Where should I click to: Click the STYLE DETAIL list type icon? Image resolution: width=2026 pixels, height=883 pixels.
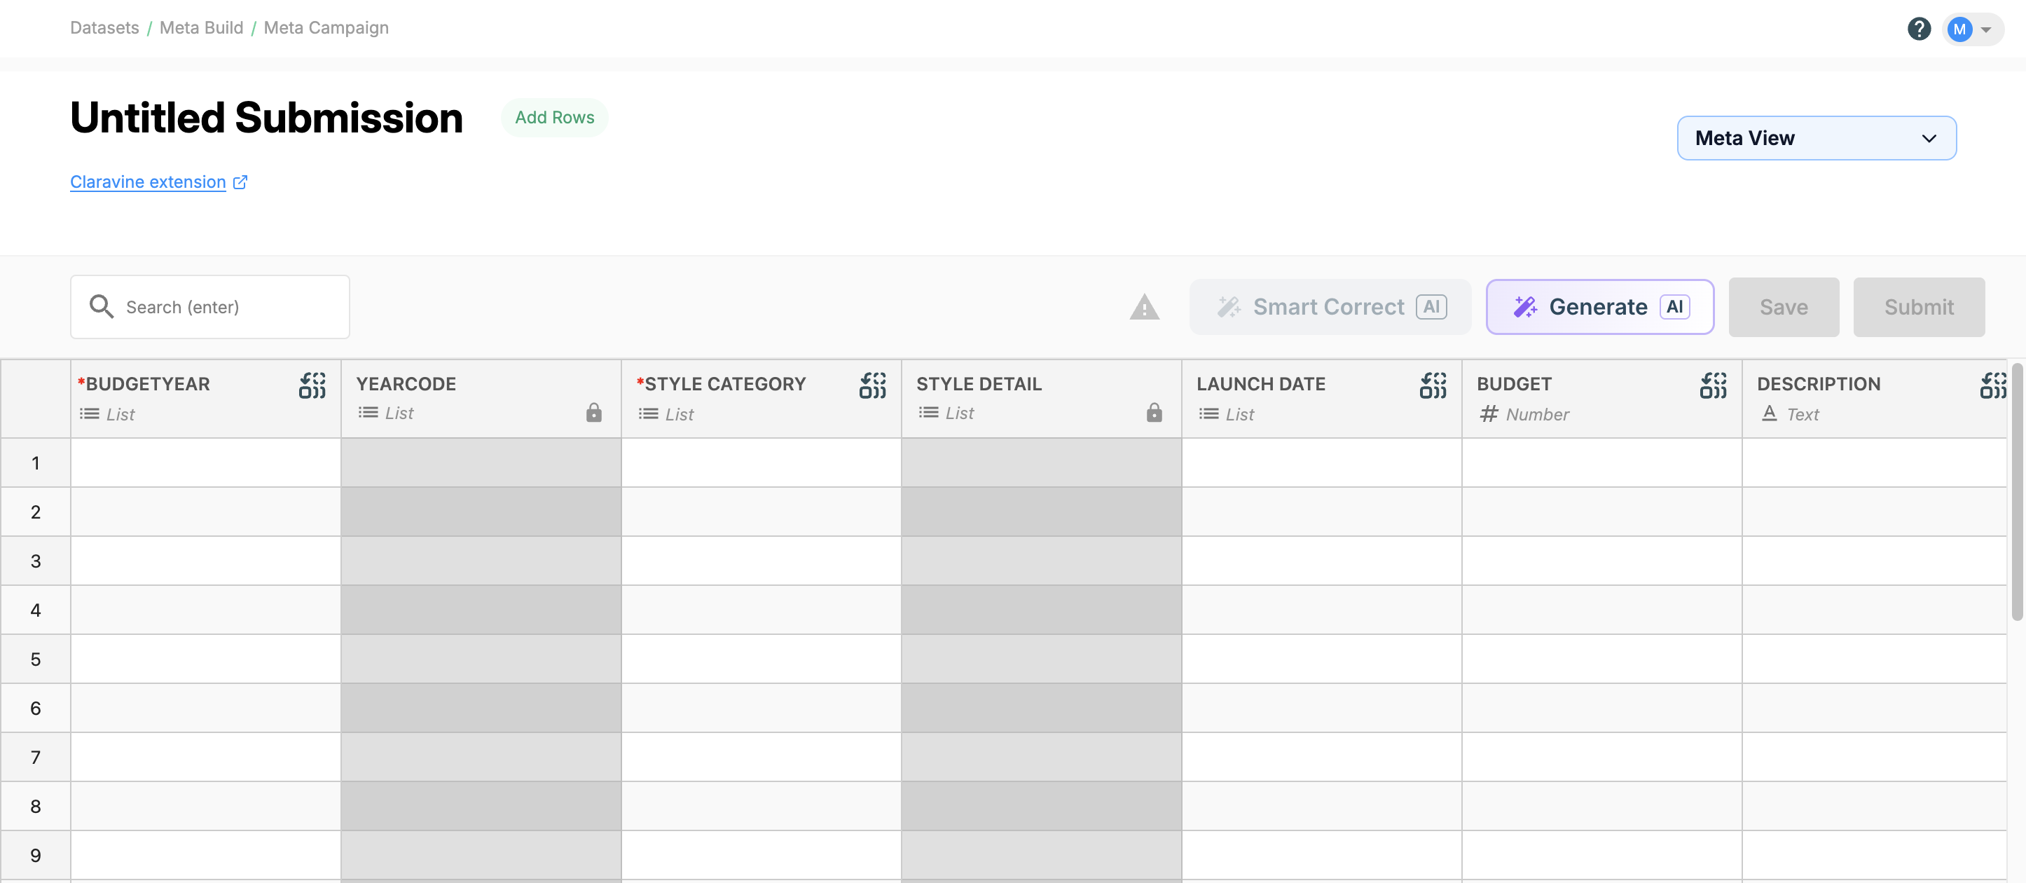(x=928, y=412)
